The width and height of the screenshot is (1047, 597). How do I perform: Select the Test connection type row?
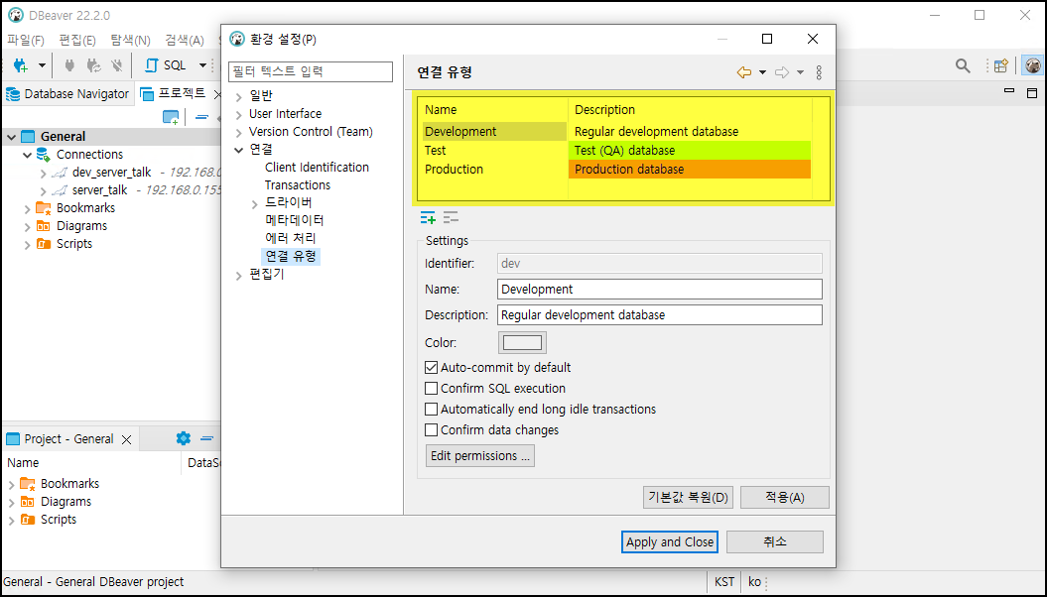pyautogui.click(x=617, y=151)
